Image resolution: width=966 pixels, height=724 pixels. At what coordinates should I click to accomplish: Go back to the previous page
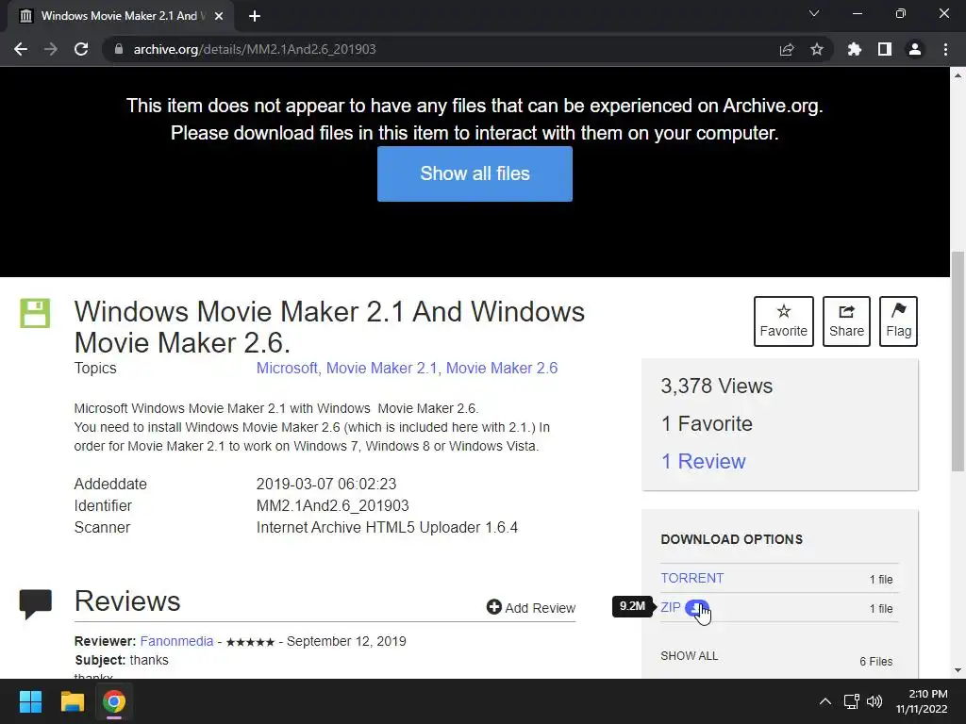click(x=21, y=49)
